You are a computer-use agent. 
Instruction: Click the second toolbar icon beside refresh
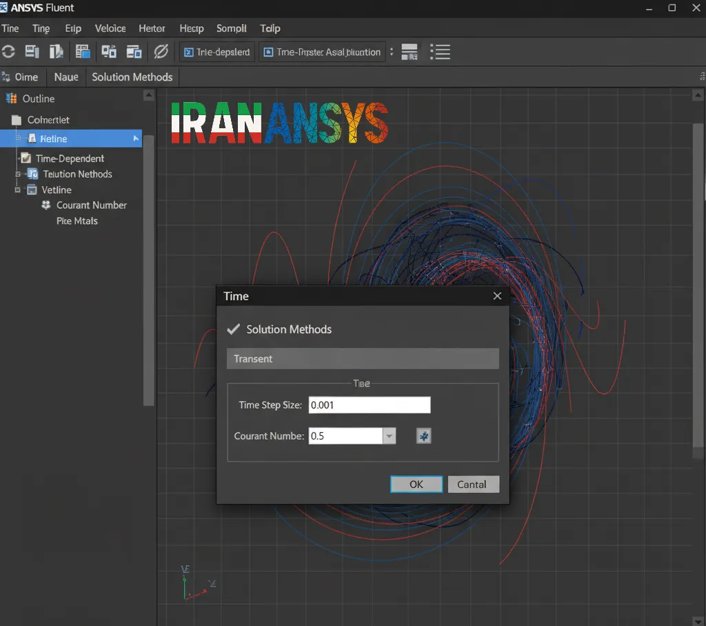click(32, 52)
